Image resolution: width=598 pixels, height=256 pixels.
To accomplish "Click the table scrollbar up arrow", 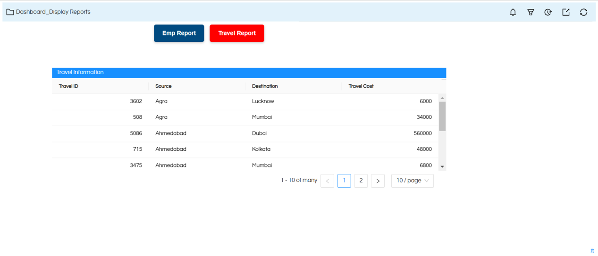I will 442,98.
